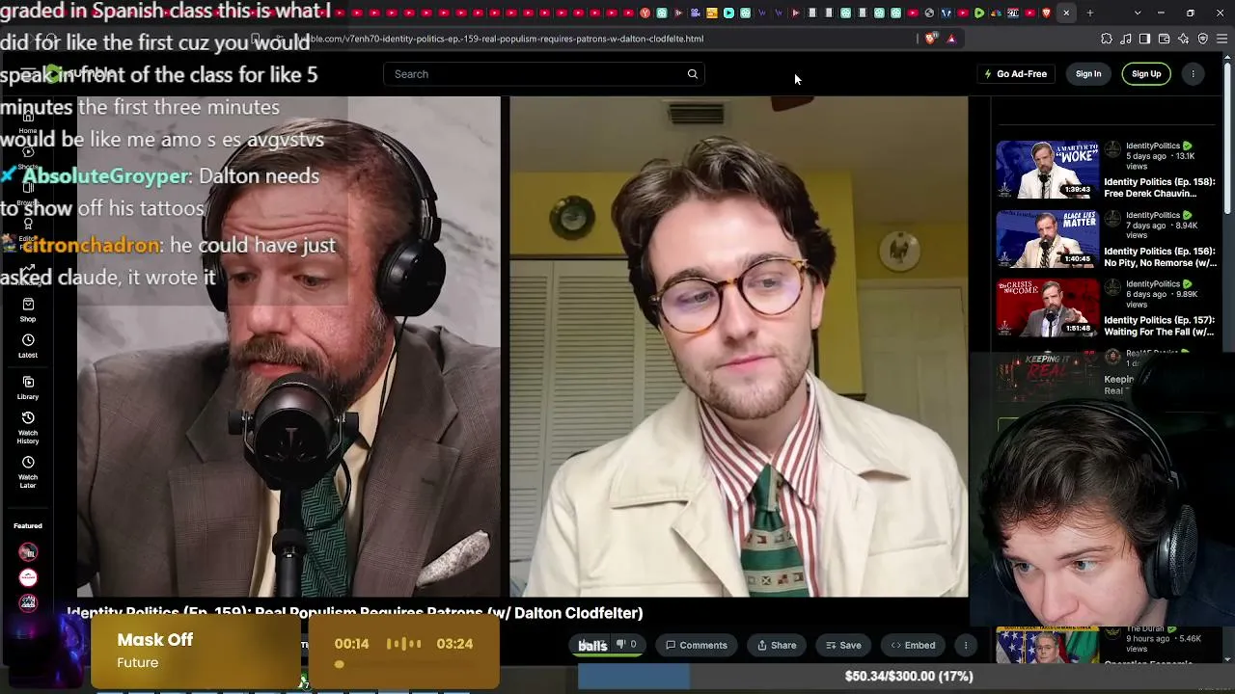Screen dimensions: 1235x694
Task: Open the Comments section
Action: click(x=697, y=645)
